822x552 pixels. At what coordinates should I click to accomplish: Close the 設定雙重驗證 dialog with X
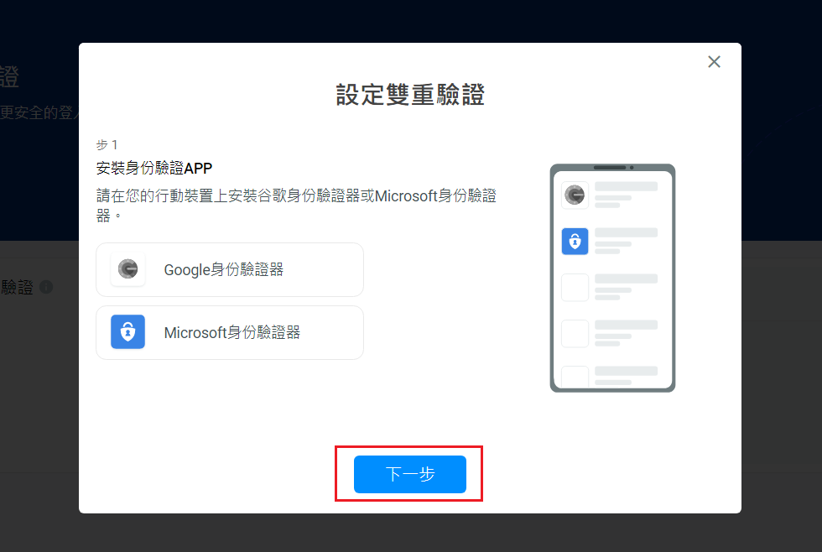(714, 62)
